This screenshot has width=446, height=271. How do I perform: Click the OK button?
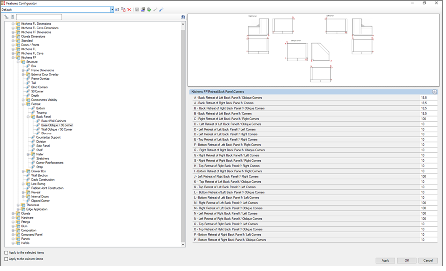407,260
